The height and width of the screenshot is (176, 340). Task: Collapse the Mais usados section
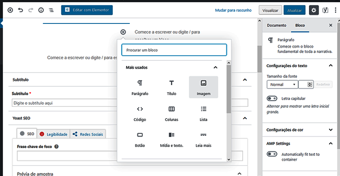[x=215, y=67]
